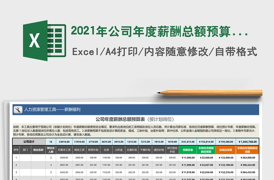Select the 6000.00 base salary cell in row 1
This screenshot has height=180, width=274.
click(x=64, y=158)
